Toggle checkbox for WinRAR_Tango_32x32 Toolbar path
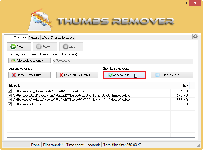The image size is (203, 150). pyautogui.click(x=10, y=95)
